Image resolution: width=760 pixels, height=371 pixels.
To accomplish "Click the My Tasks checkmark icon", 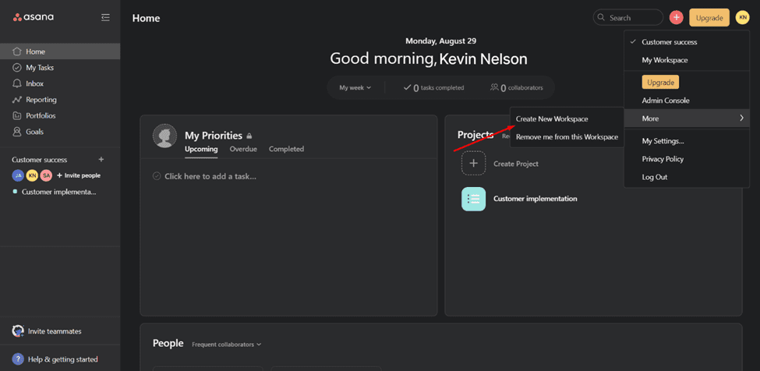I will (17, 67).
